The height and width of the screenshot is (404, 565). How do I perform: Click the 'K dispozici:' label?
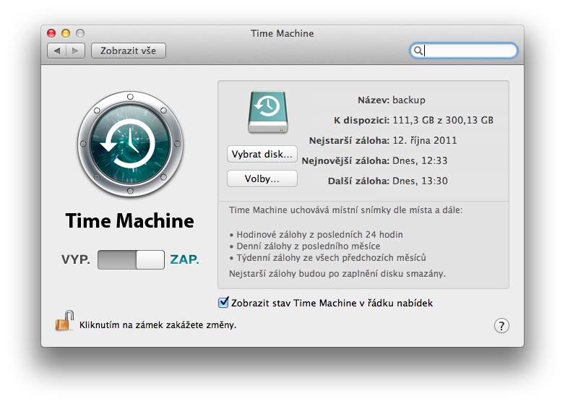(361, 120)
